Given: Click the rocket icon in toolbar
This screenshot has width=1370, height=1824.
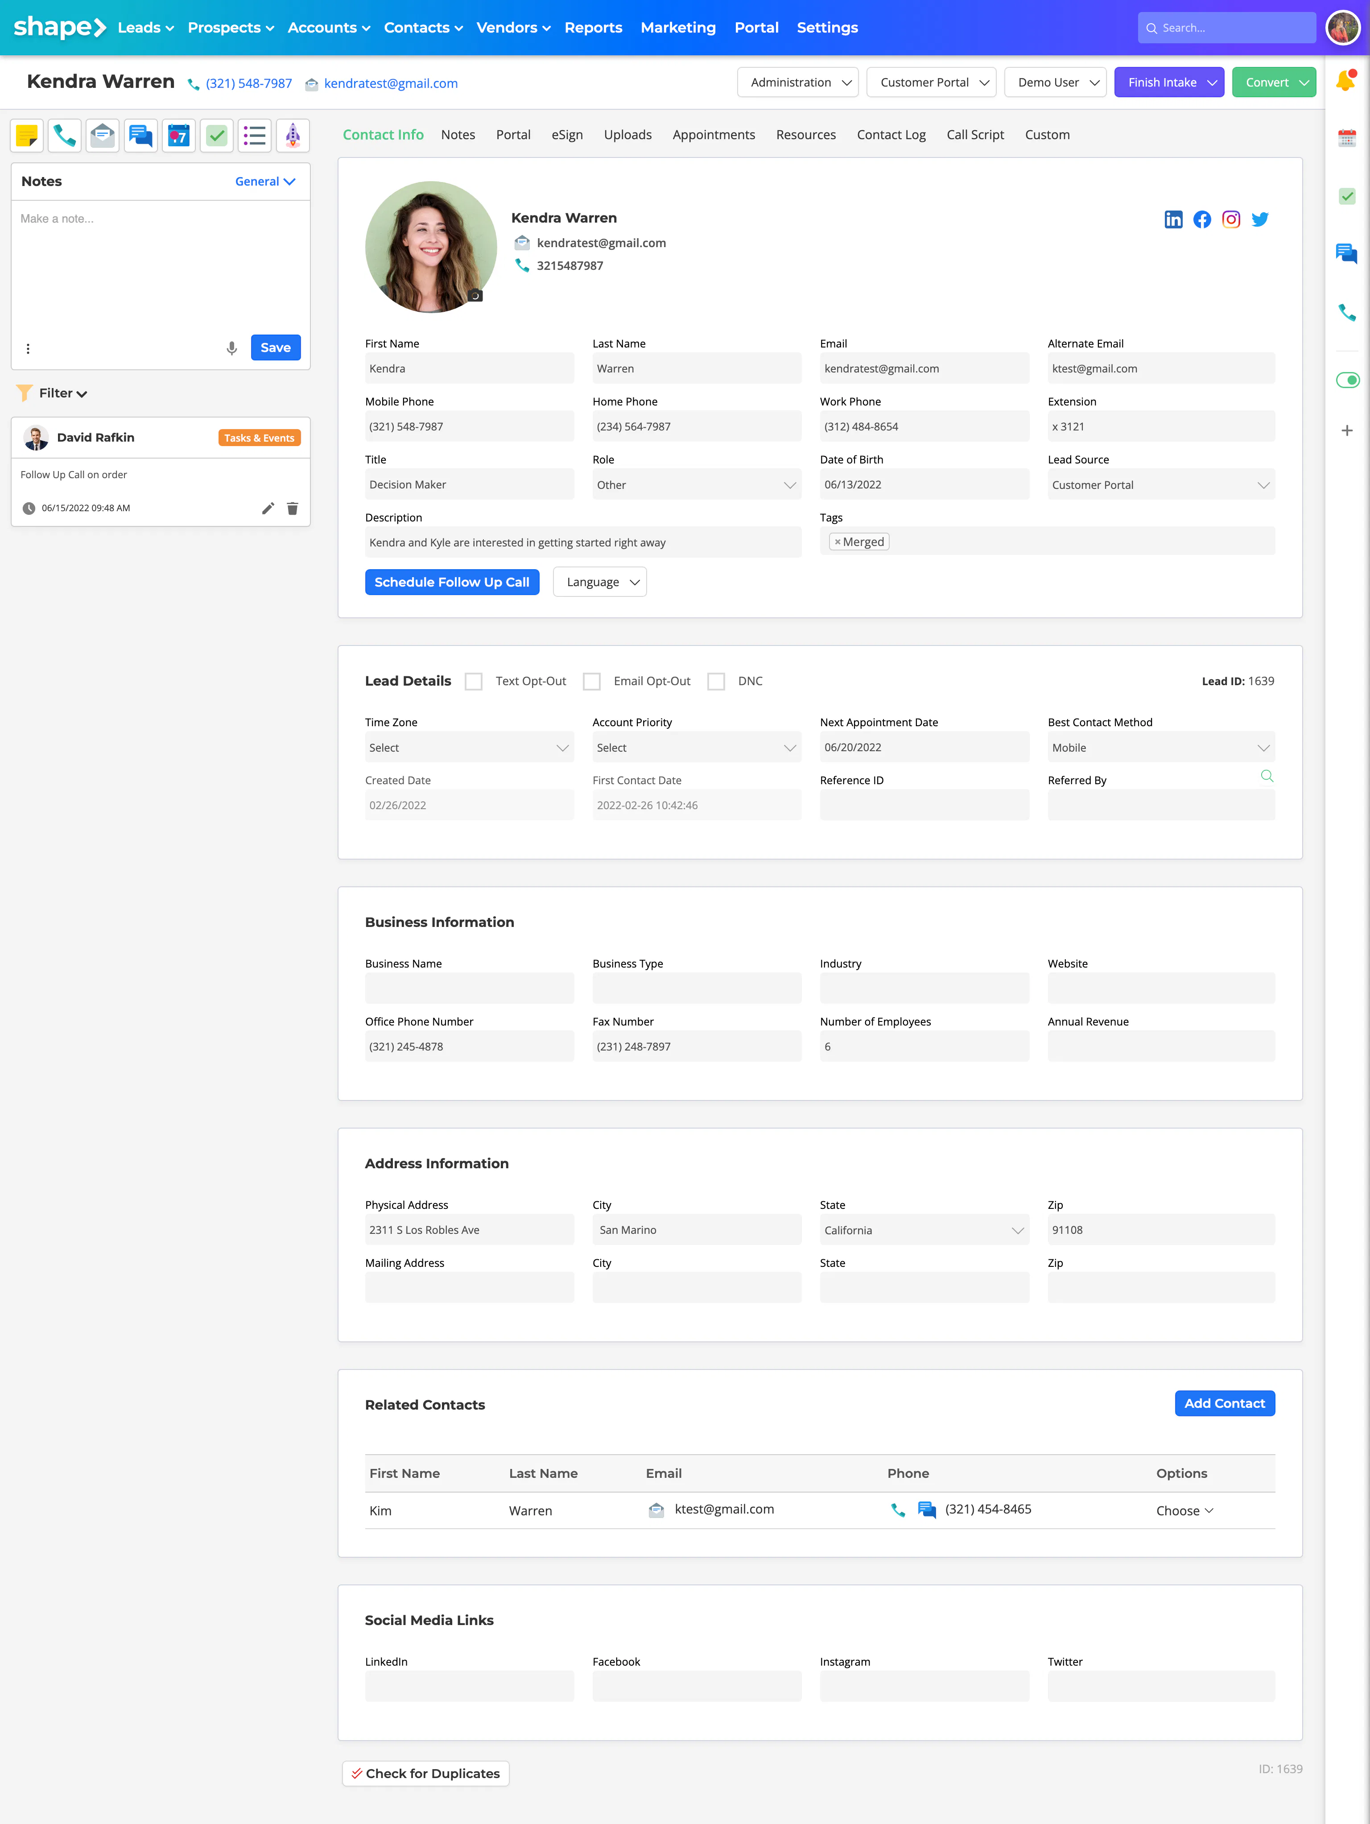Looking at the screenshot, I should click(293, 135).
